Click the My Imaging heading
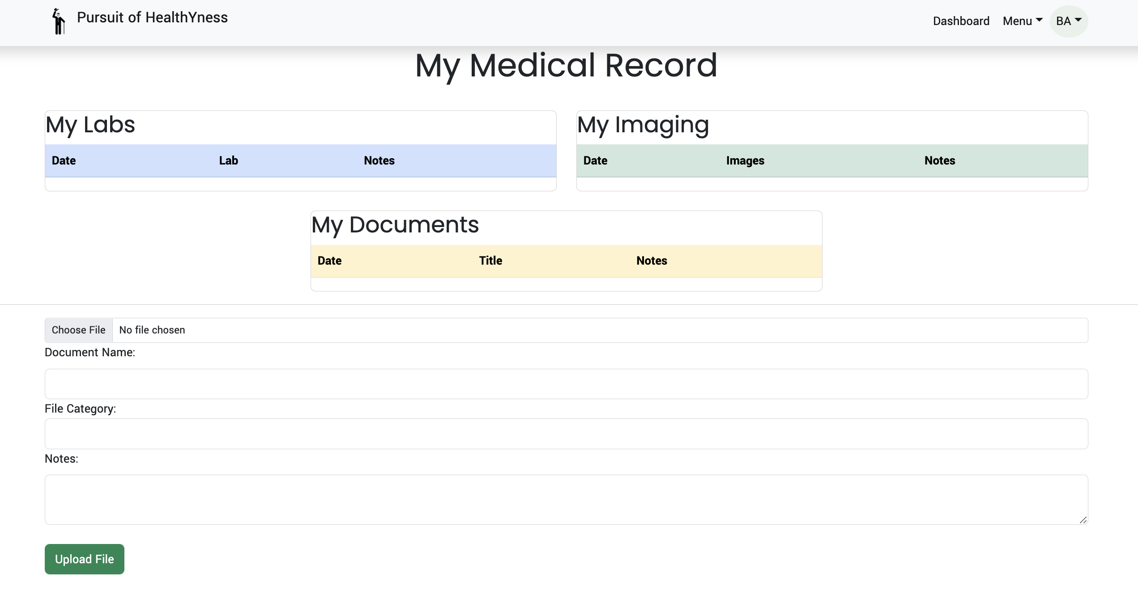 pyautogui.click(x=643, y=125)
